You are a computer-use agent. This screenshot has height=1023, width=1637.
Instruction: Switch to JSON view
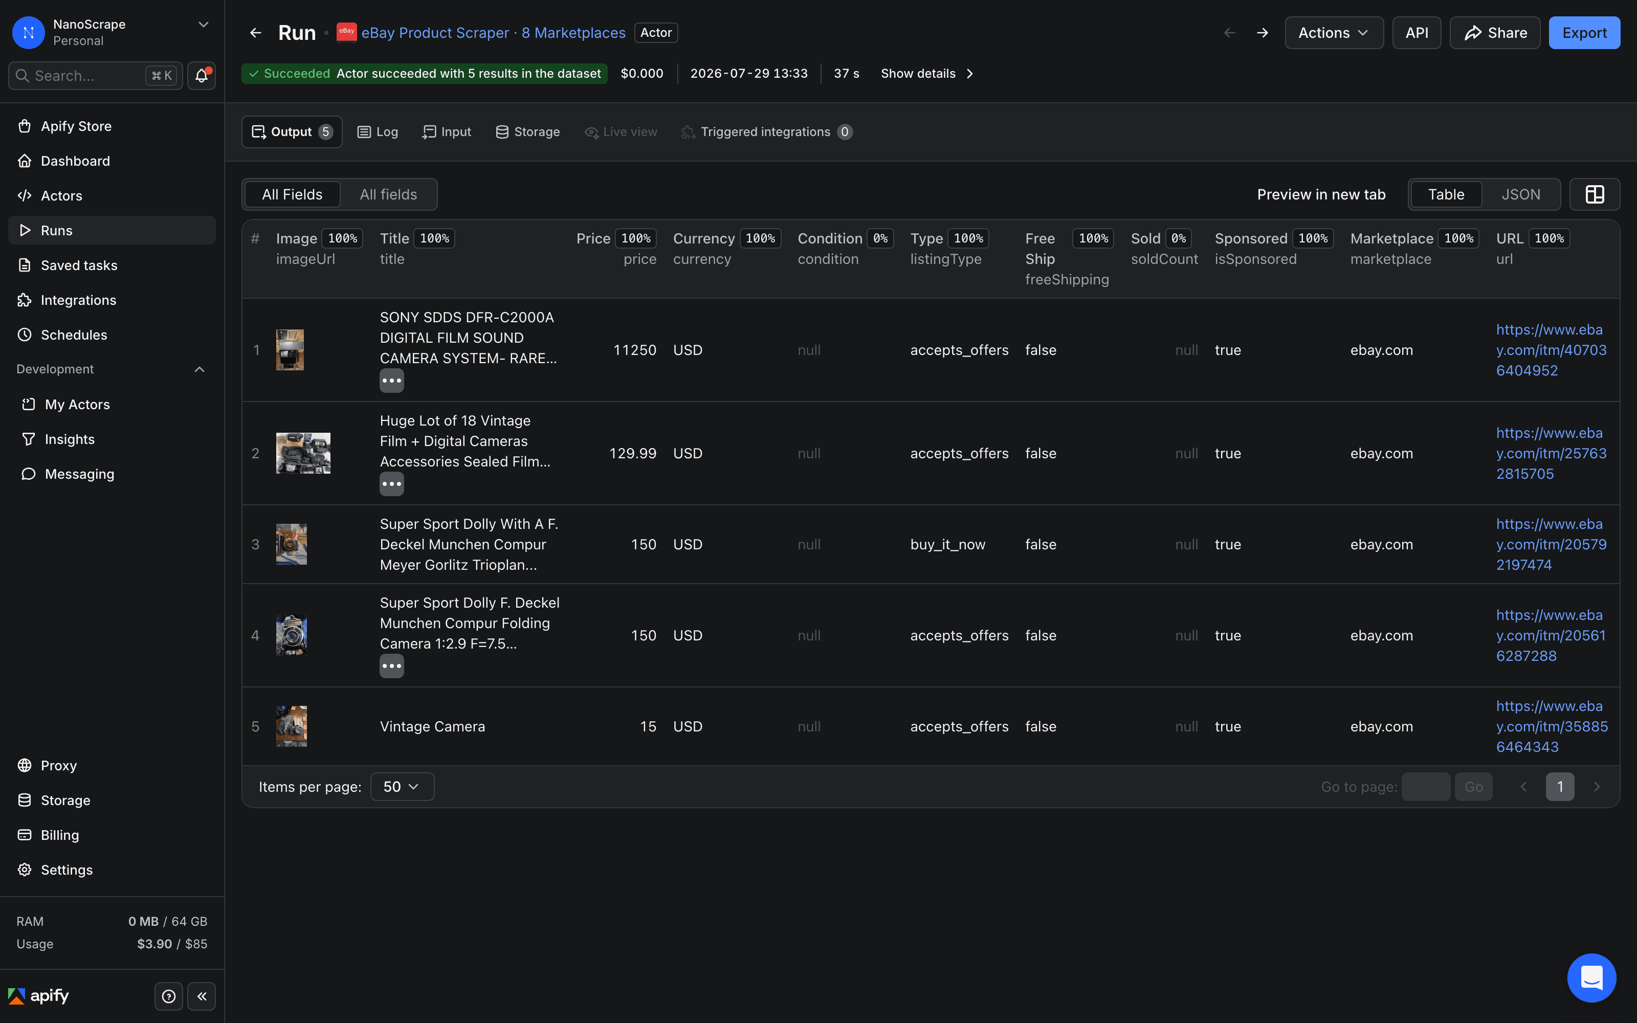tap(1521, 194)
